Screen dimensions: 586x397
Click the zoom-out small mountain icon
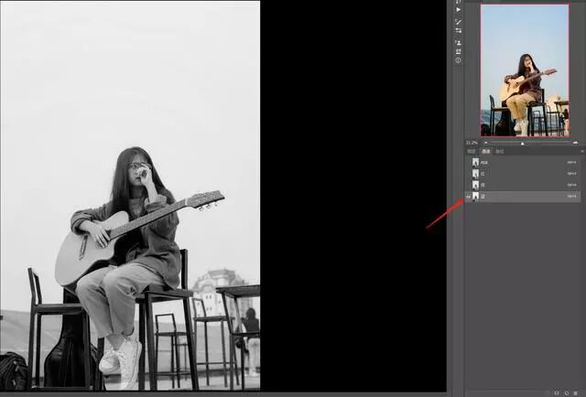pos(486,143)
